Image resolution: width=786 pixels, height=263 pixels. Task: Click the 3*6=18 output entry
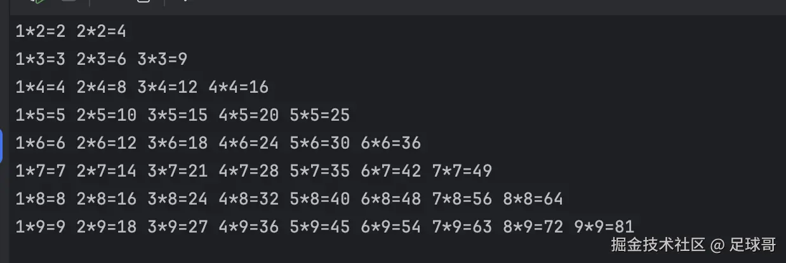[x=177, y=143]
